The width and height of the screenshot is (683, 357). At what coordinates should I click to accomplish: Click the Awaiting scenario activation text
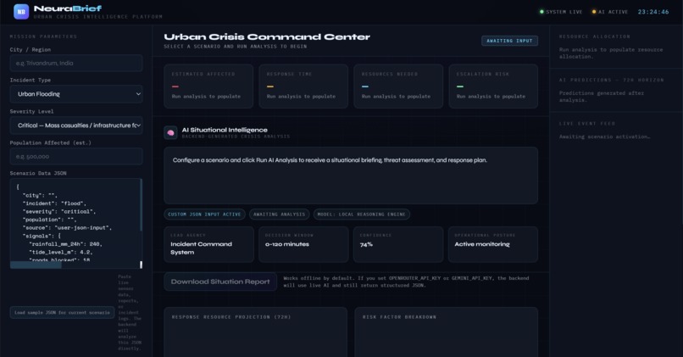click(604, 137)
